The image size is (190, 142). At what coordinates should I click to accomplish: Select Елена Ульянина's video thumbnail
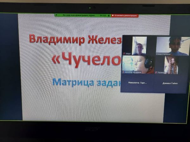click(173, 46)
